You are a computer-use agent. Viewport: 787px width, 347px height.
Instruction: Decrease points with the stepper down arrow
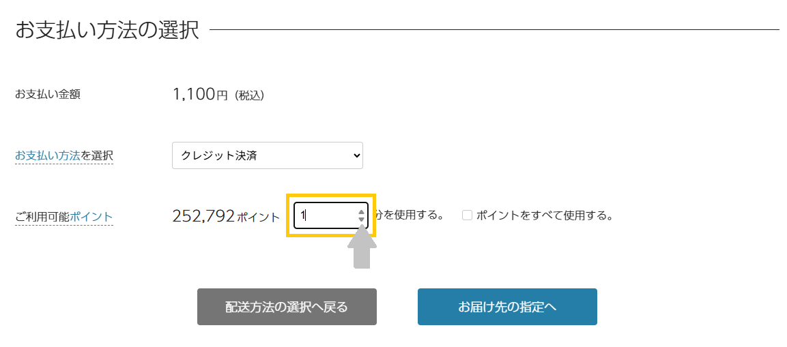pyautogui.click(x=361, y=220)
